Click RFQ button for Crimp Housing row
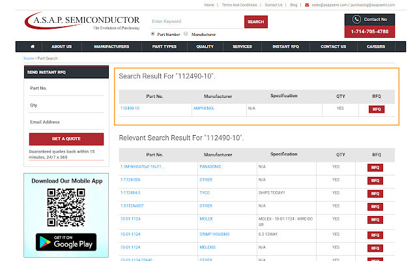The height and width of the screenshot is (261, 417). click(x=375, y=235)
